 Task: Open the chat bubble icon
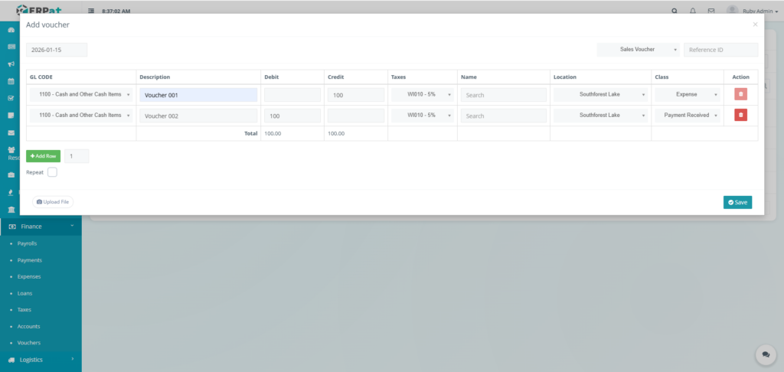pyautogui.click(x=765, y=354)
